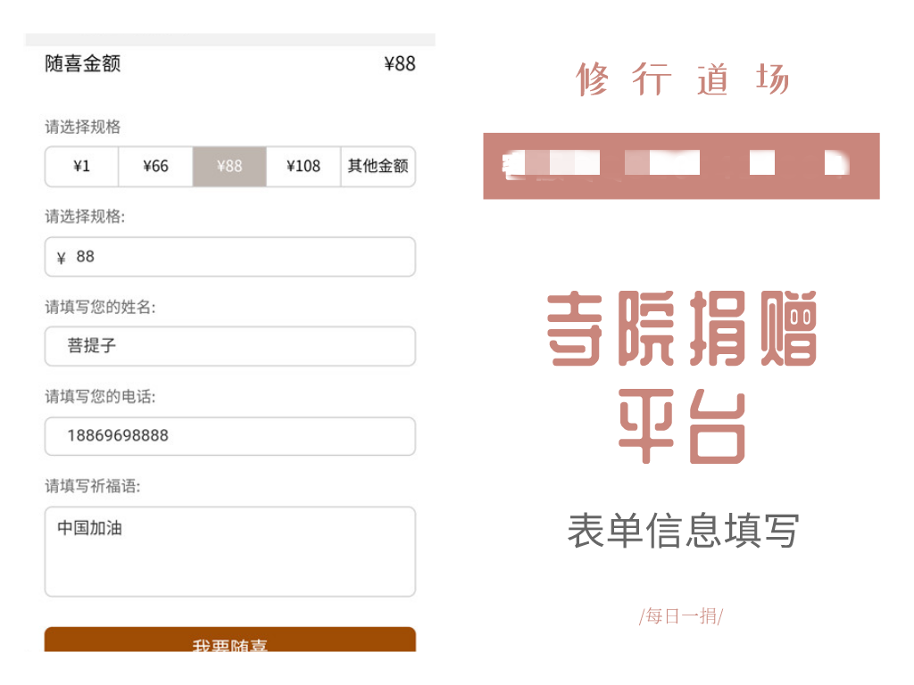This screenshot has width=914, height=685.
Task: Click the 修行道场 title text
Action: [682, 80]
